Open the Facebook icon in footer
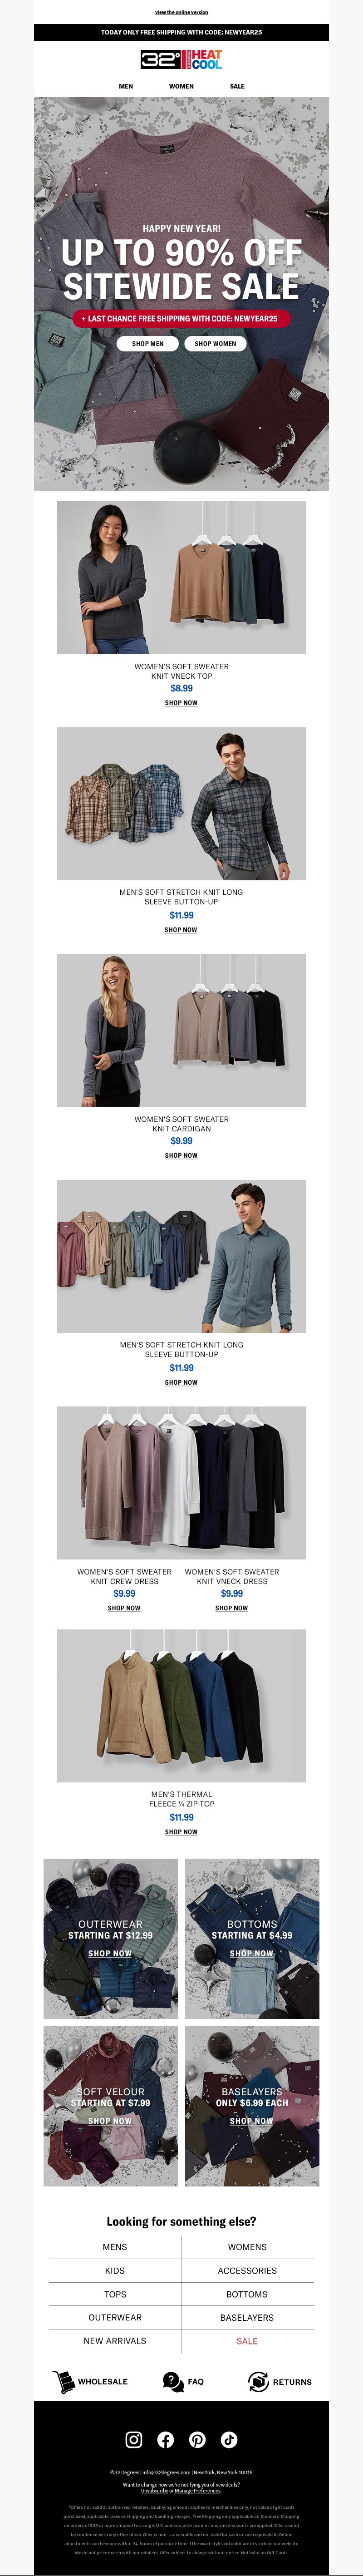Screen dimensions: 363x2576 166,2439
